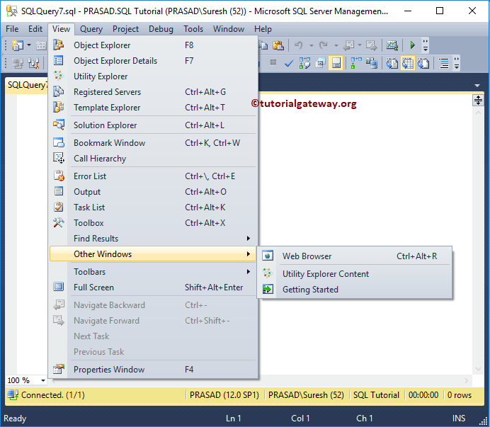This screenshot has height=427, width=490.
Task: Click the Bookmark Window icon
Action: 59,142
